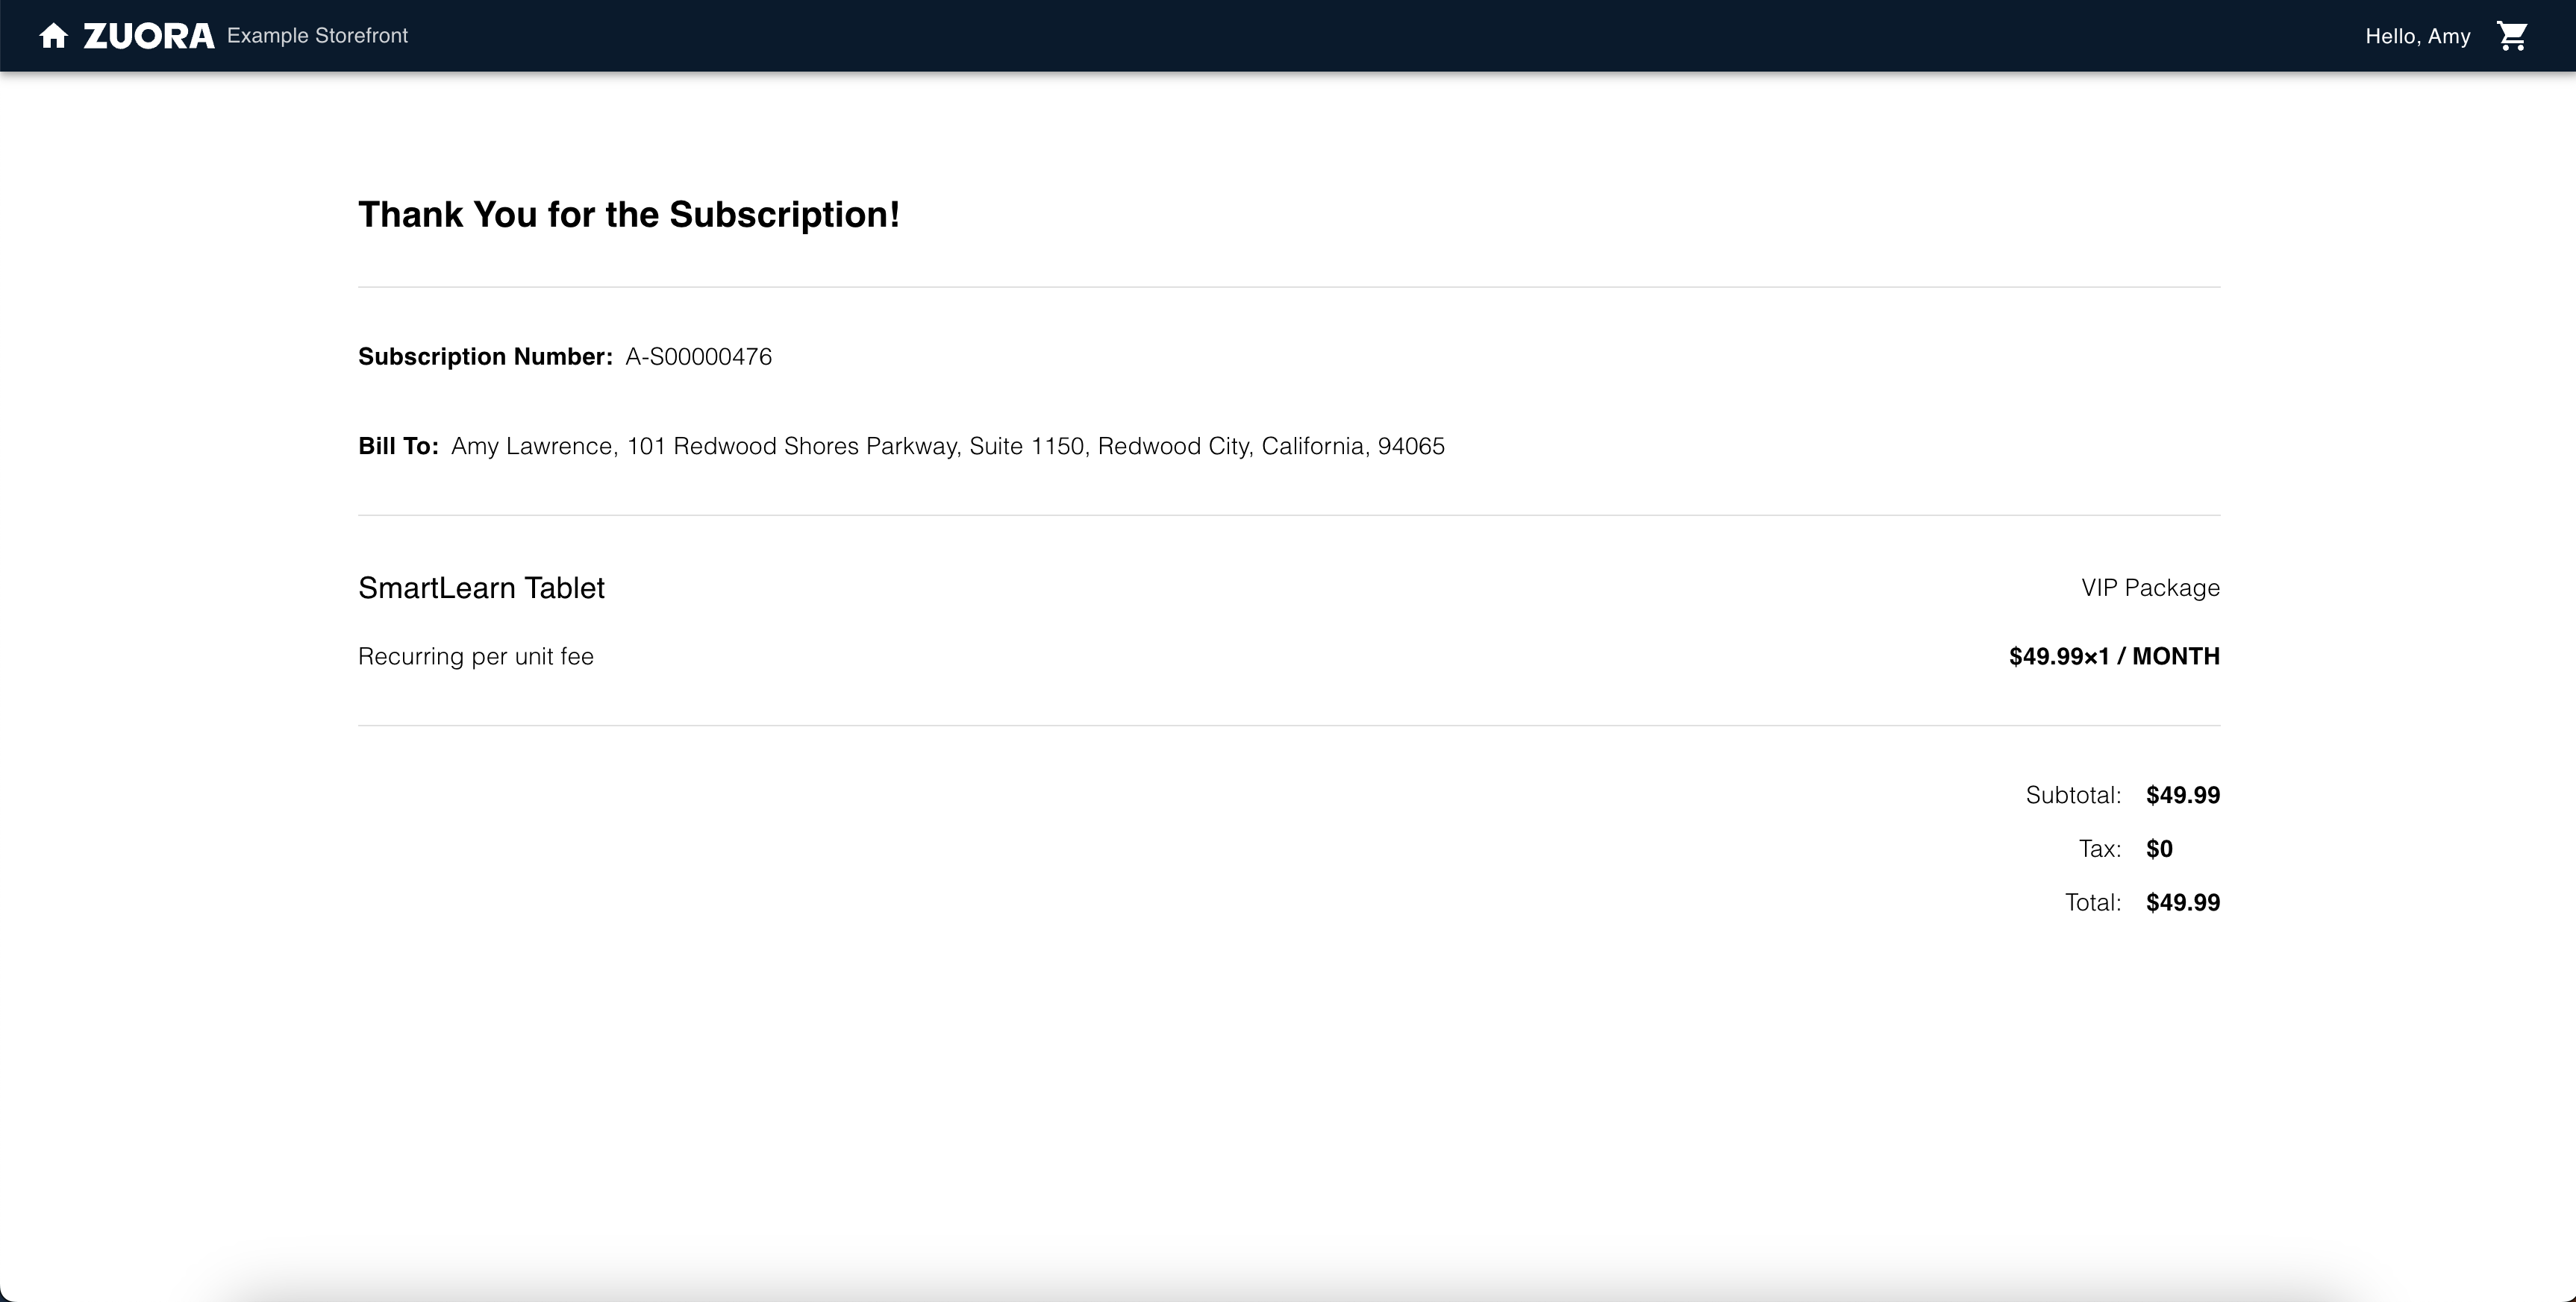The width and height of the screenshot is (2576, 1302).
Task: Click the Total amount $49.99
Action: coord(2183,902)
